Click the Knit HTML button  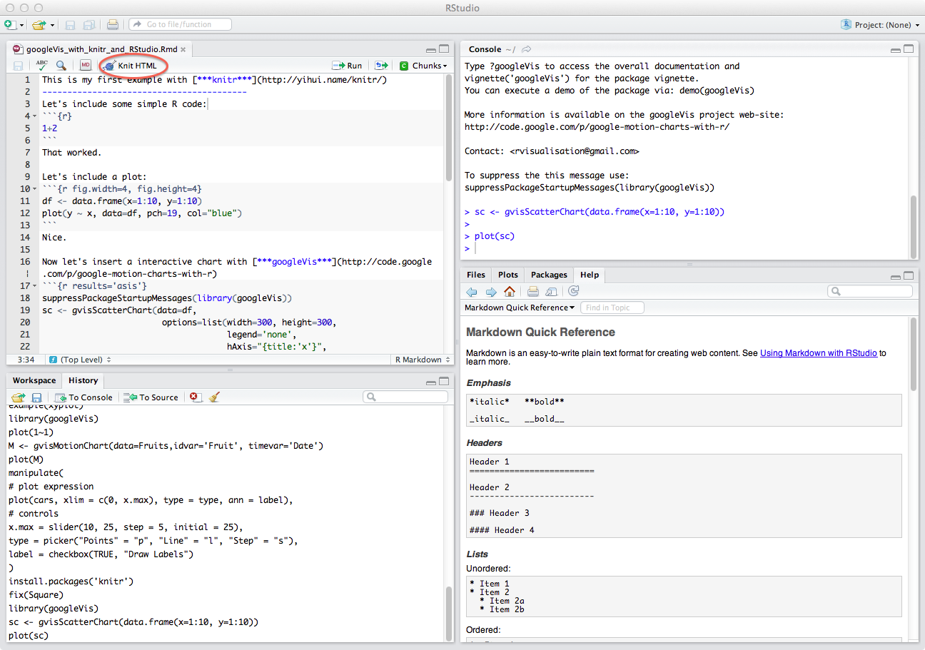point(132,66)
